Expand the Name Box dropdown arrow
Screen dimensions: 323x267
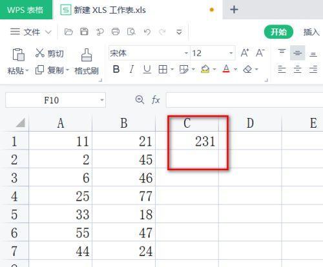pos(102,100)
